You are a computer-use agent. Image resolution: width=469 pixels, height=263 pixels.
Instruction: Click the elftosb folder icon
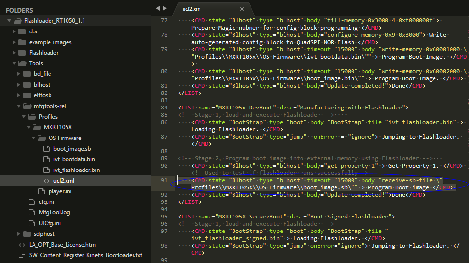coord(27,95)
